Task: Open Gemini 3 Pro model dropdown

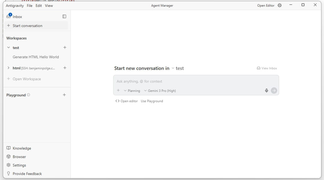Action: point(160,91)
